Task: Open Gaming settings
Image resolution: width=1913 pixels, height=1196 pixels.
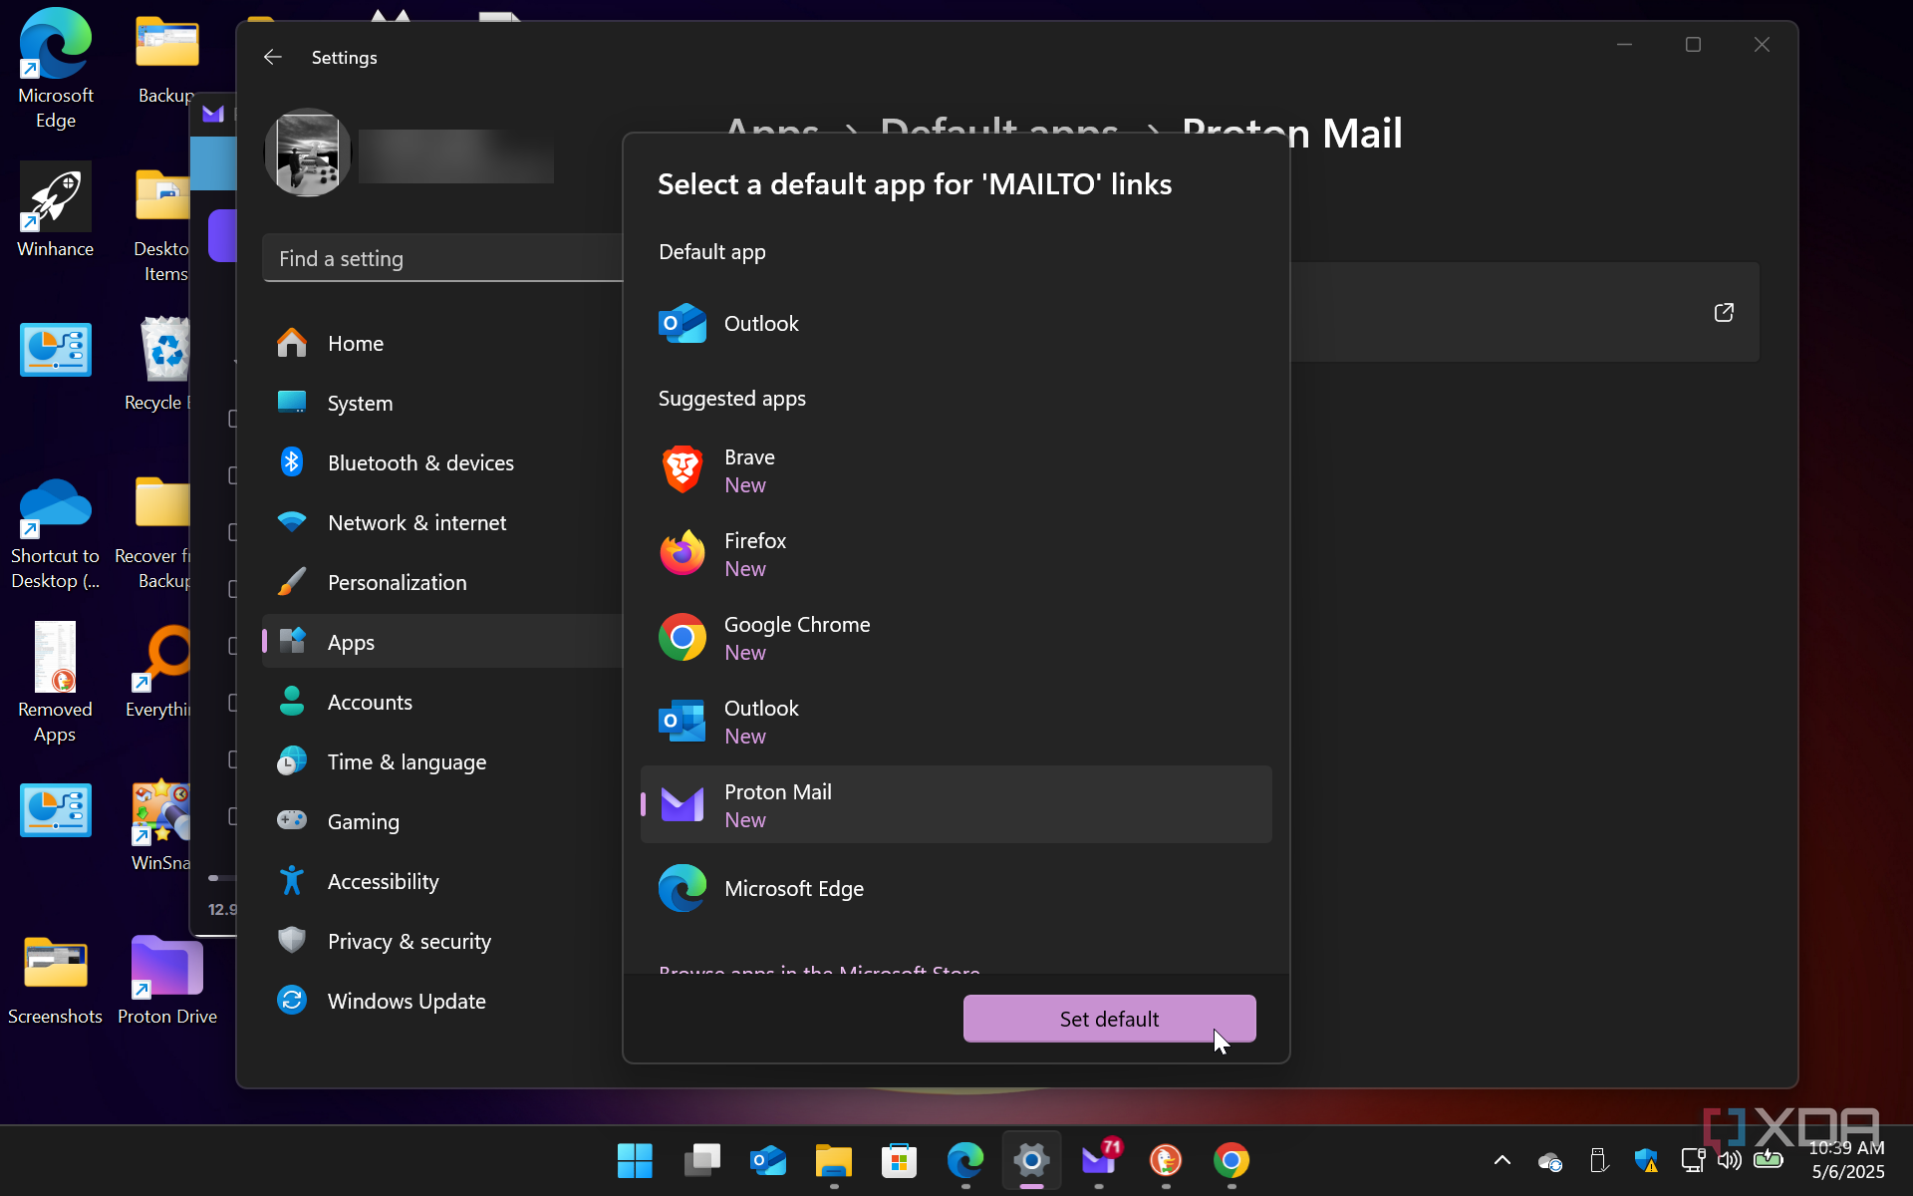Action: pos(442,821)
